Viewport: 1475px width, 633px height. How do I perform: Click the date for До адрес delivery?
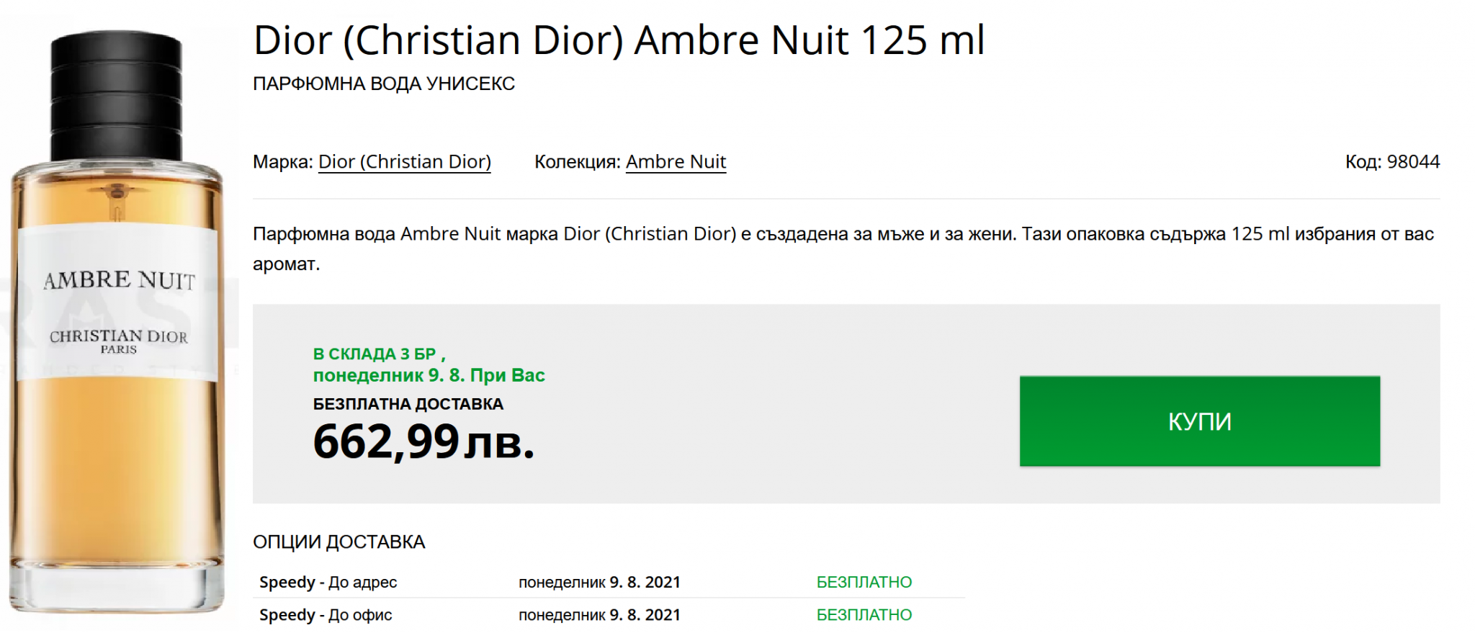599,582
